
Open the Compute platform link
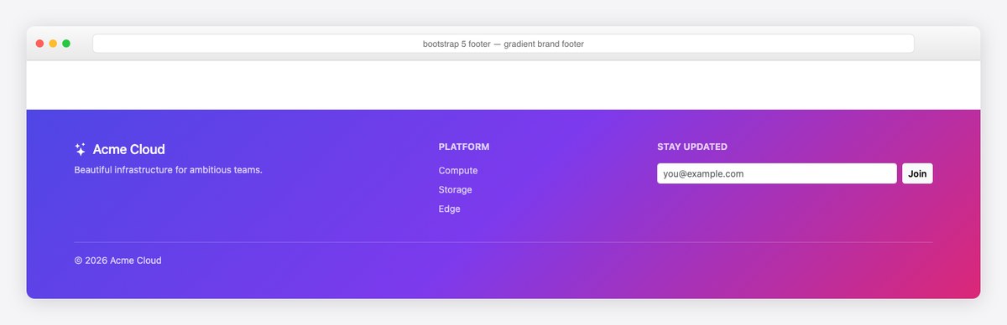(x=458, y=170)
